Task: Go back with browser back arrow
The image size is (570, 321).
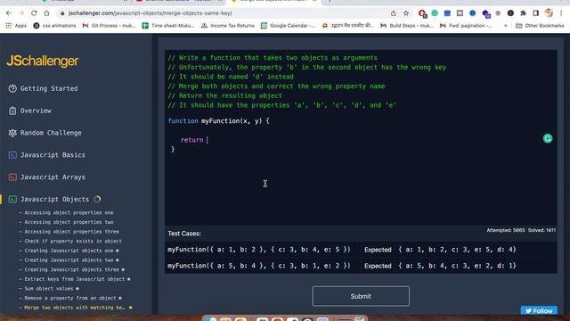Action: 9,13
